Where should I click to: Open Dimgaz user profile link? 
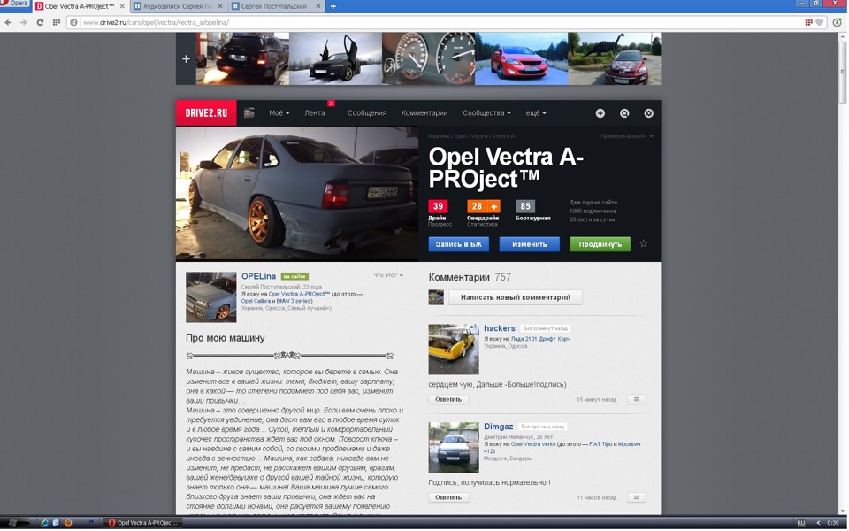tap(498, 427)
